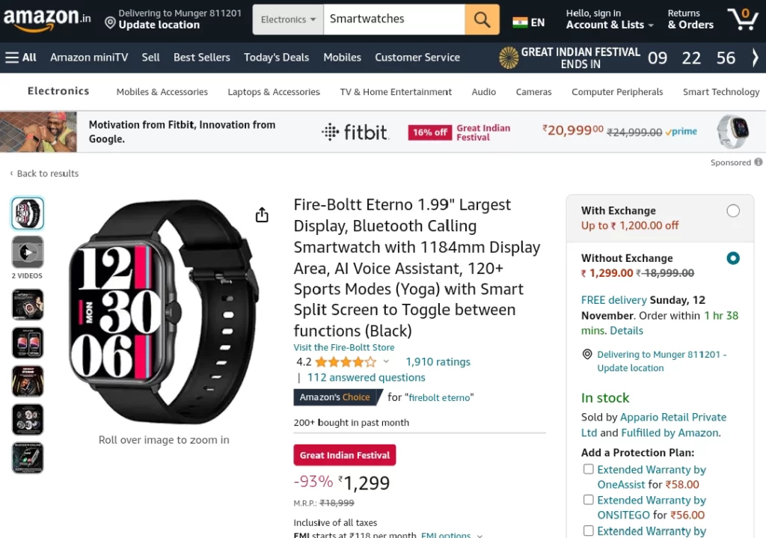Go to Laptops & Accessories category
This screenshot has width=766, height=538.
[274, 92]
